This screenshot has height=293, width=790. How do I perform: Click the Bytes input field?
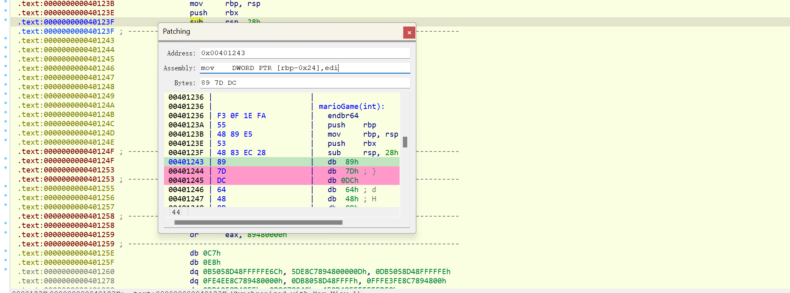[x=305, y=83]
